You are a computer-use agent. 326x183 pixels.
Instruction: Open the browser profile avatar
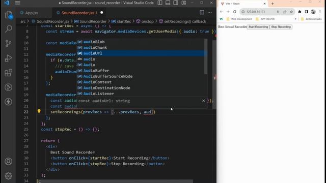[313, 12]
